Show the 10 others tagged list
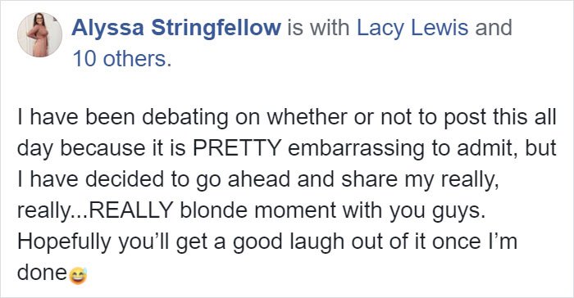 [122, 59]
